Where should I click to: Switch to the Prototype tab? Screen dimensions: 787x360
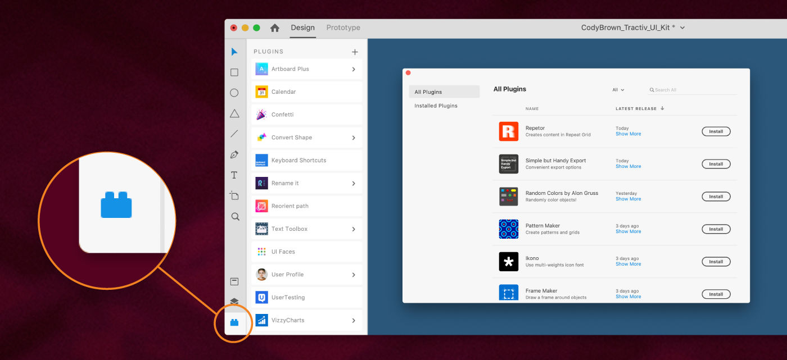(342, 27)
